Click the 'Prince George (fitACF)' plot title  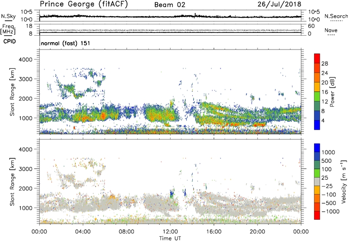click(84, 4)
